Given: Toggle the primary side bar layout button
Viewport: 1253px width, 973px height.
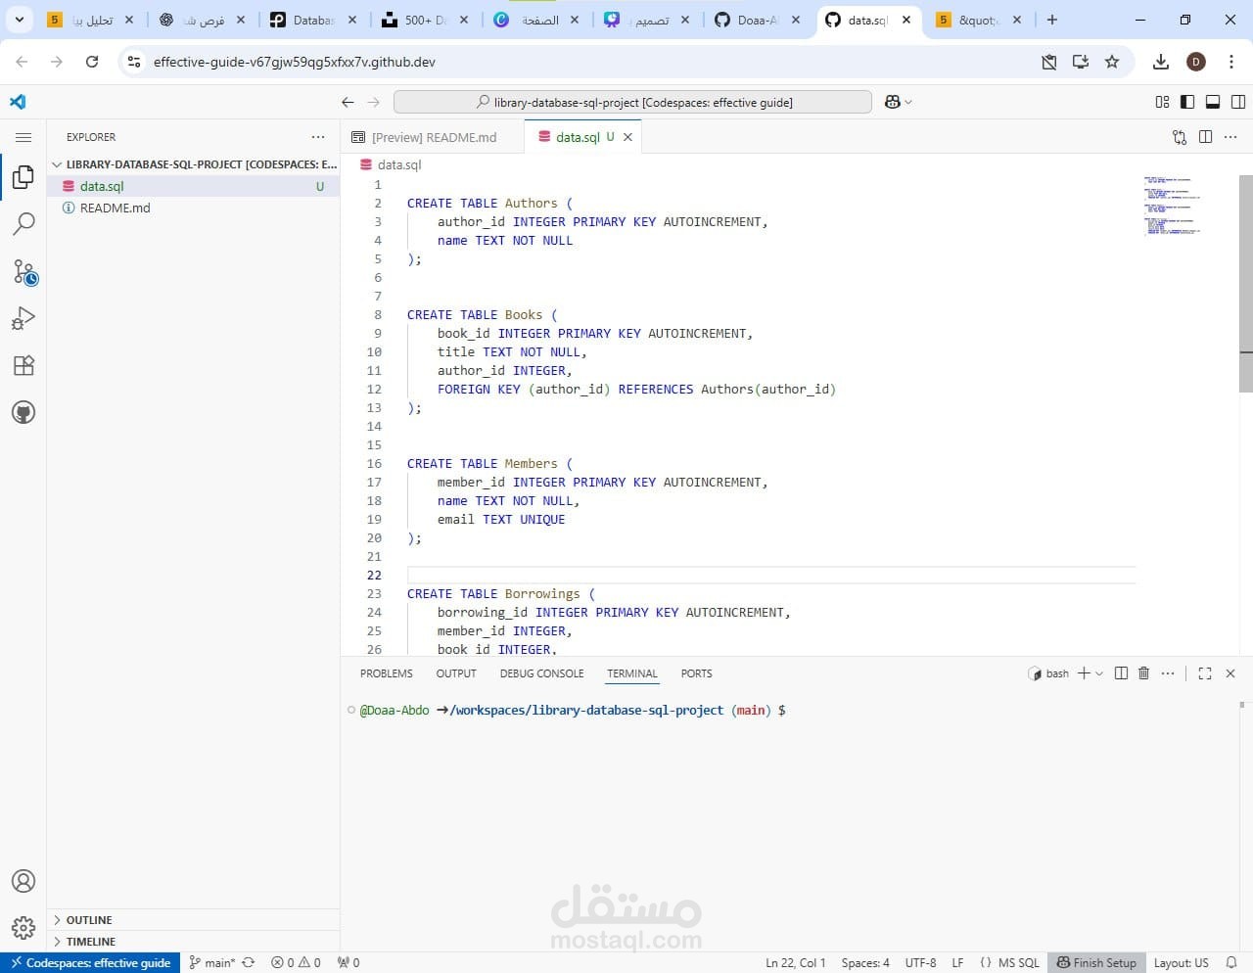Looking at the screenshot, I should tap(1187, 102).
